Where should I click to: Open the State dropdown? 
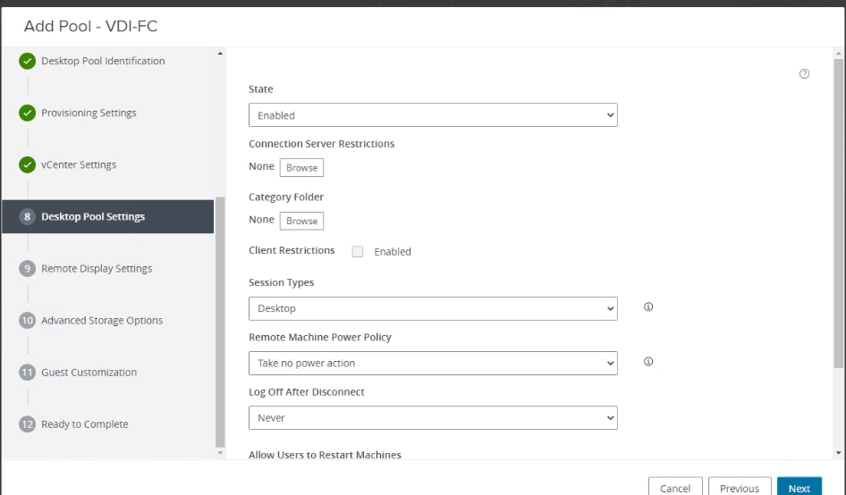tap(433, 115)
